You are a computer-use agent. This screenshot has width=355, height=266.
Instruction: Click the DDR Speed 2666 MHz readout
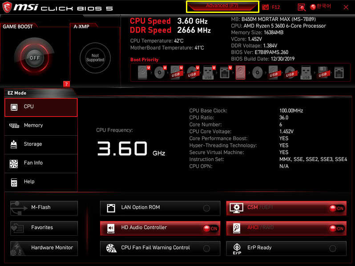tap(170, 30)
